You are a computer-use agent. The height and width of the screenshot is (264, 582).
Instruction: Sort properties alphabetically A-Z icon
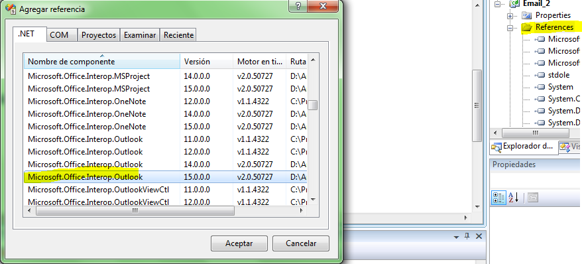coord(513,198)
